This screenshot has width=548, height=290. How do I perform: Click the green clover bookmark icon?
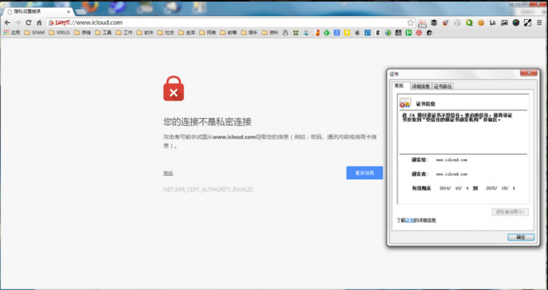296,33
